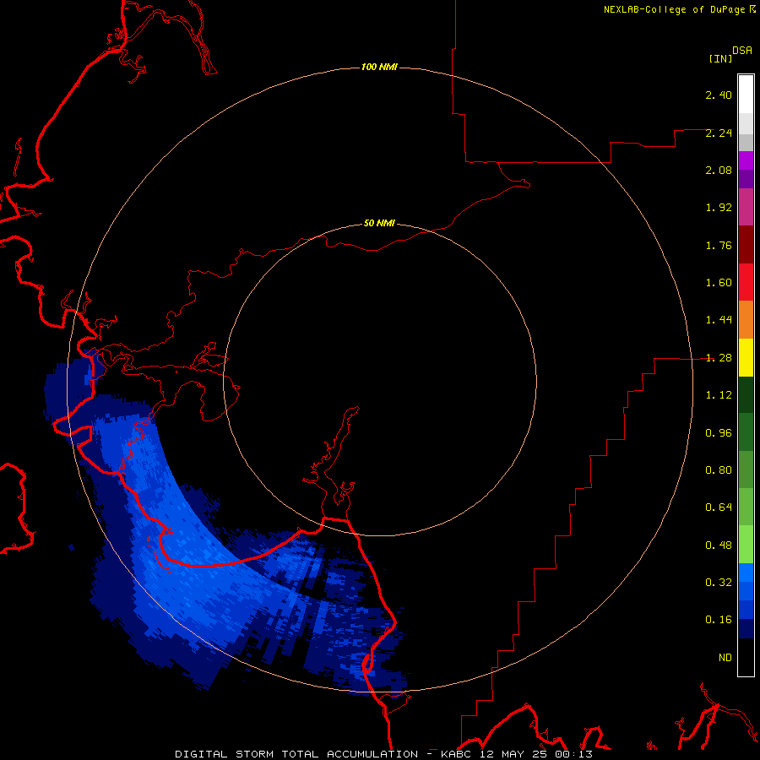Select the 1.92 legend value

pyautogui.click(x=719, y=208)
